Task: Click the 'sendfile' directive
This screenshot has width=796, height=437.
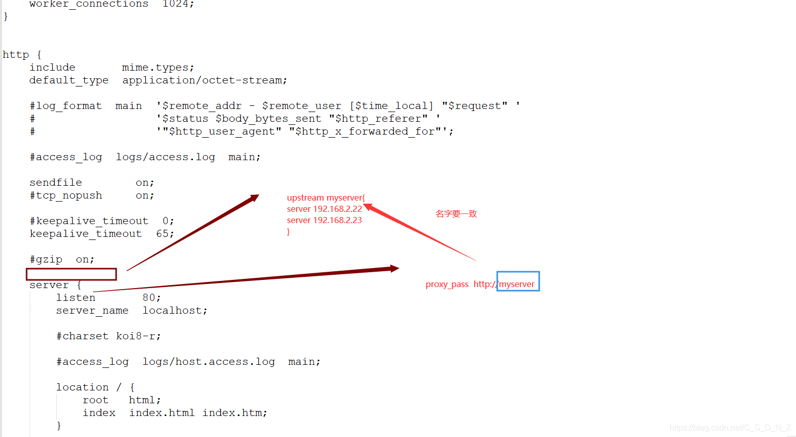Action: [x=55, y=183]
